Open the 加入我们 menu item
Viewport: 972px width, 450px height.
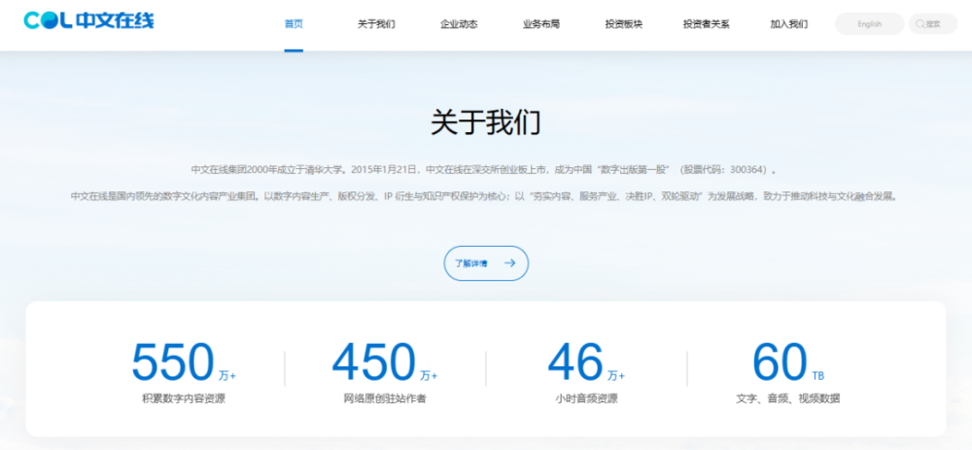[788, 24]
